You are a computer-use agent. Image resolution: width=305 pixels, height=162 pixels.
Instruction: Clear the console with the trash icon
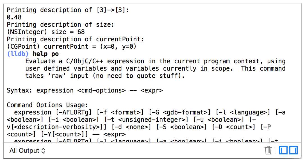tap(268, 150)
